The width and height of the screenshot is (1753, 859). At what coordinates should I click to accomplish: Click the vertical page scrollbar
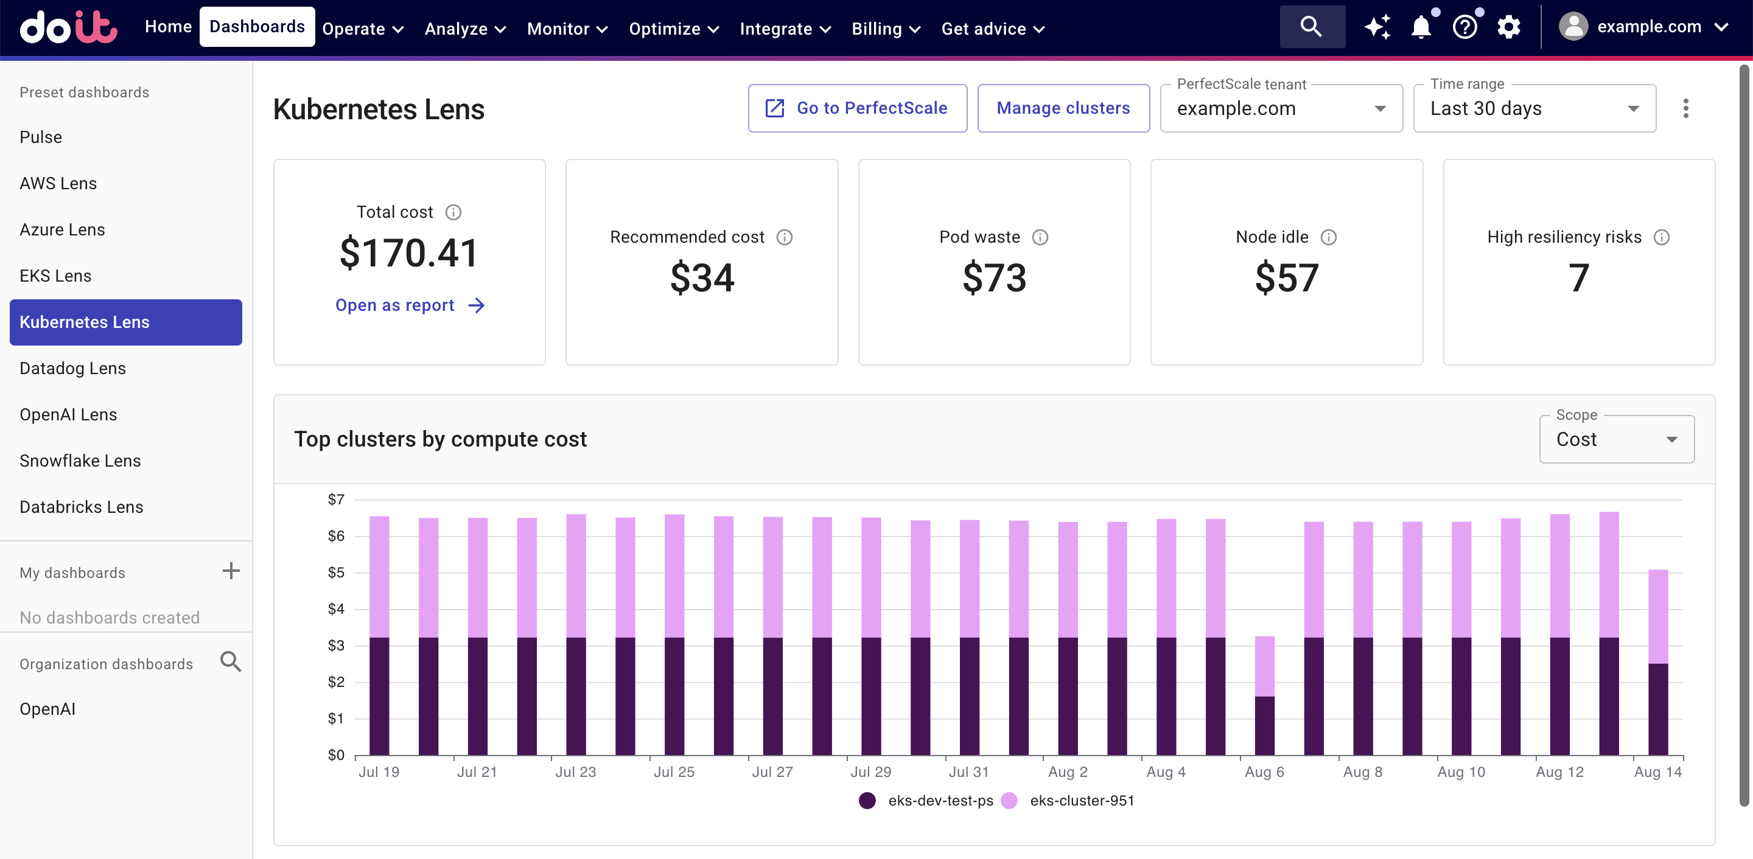click(1744, 436)
